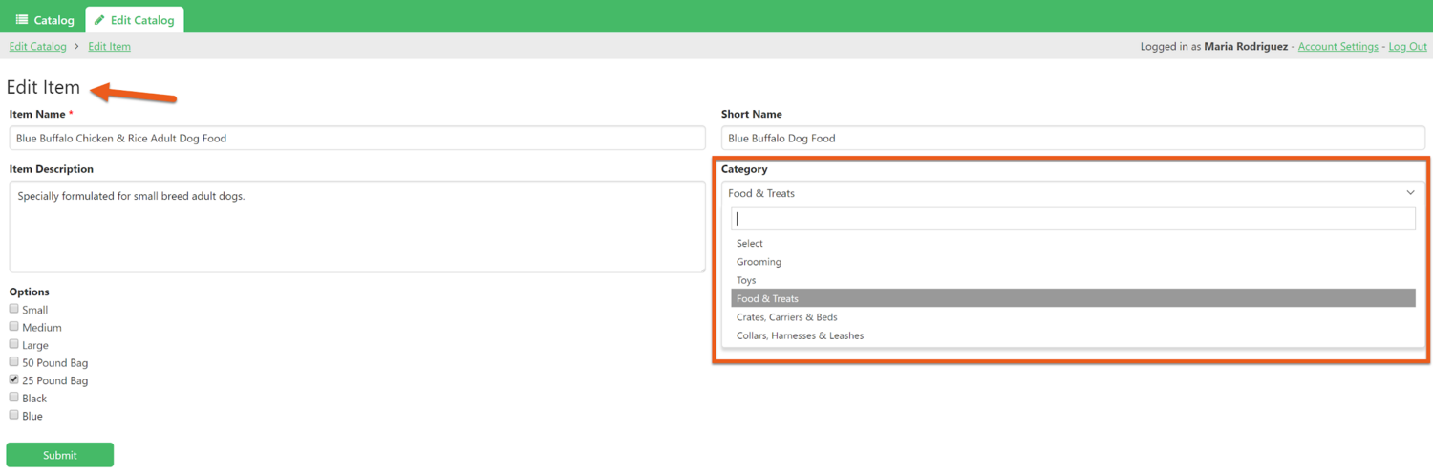Check the Medium option
This screenshot has width=1433, height=476.
point(14,327)
